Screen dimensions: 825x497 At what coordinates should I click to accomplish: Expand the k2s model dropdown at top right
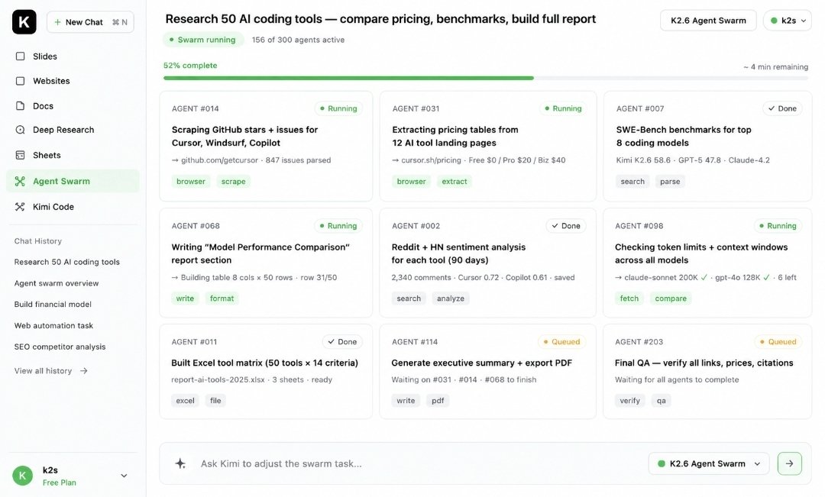point(788,21)
